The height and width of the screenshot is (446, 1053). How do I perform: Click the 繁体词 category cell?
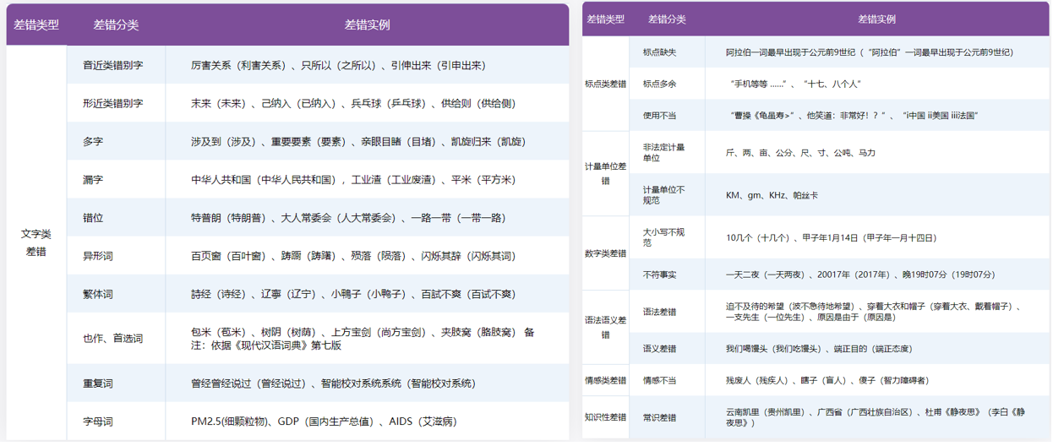click(98, 294)
